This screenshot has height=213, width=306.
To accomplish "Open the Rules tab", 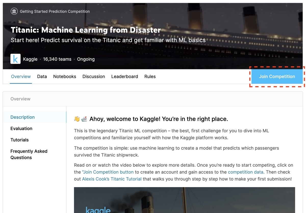I will [150, 77].
